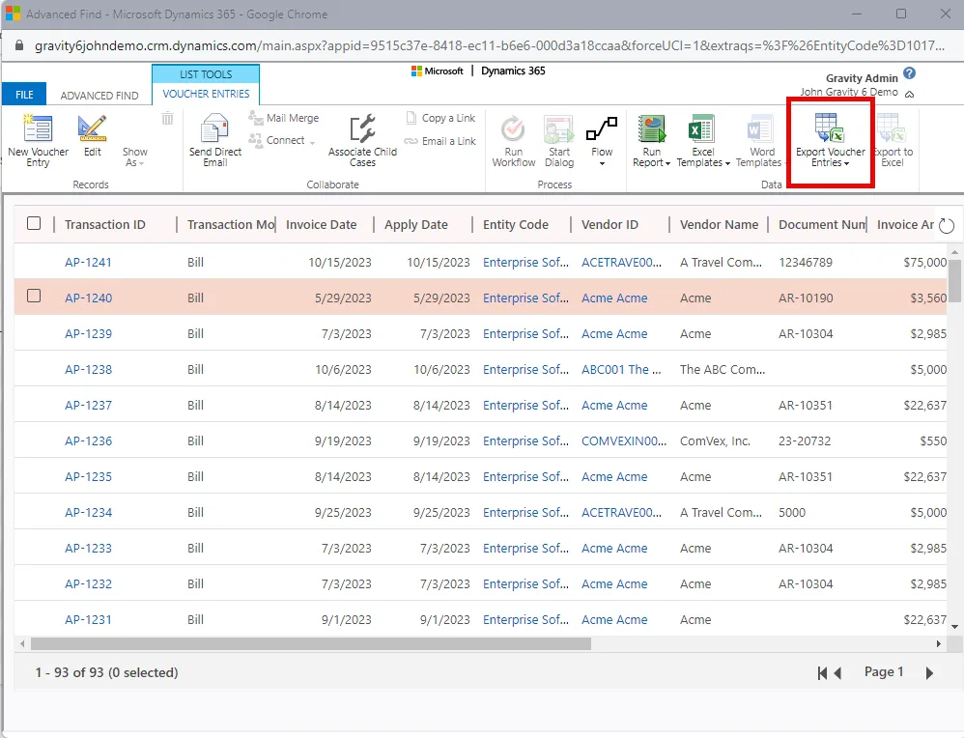Open the FILE tab

(x=24, y=95)
